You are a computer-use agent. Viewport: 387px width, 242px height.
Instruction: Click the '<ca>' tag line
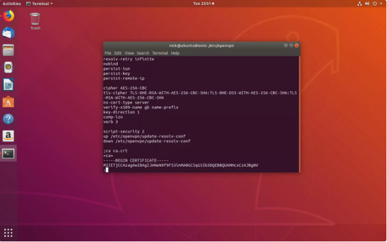108,156
